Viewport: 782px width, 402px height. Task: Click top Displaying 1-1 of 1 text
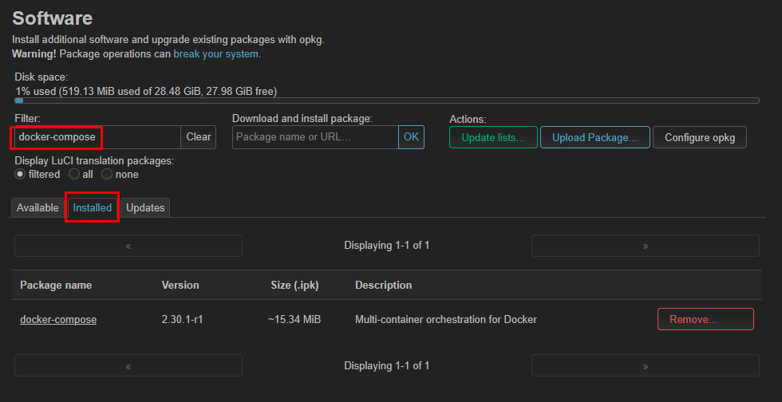[387, 246]
